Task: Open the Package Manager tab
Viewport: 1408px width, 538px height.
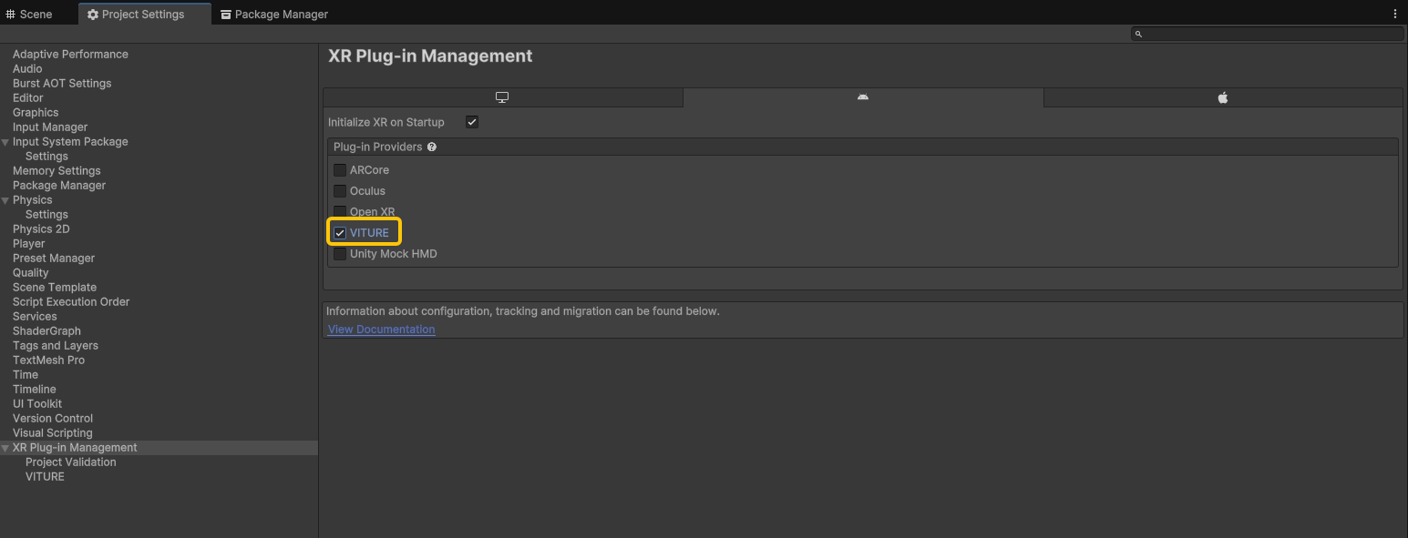Action: (274, 14)
